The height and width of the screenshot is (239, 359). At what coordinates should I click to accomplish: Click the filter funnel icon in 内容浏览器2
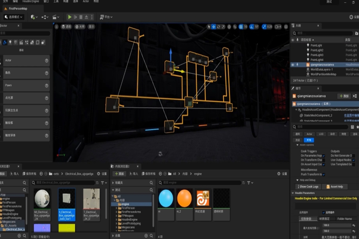pos(248,182)
